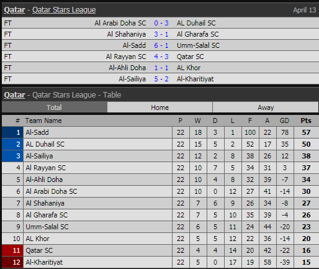Viewport: 319px width, 269px height.
Task: Click the Team Name column header
Action: (x=43, y=121)
